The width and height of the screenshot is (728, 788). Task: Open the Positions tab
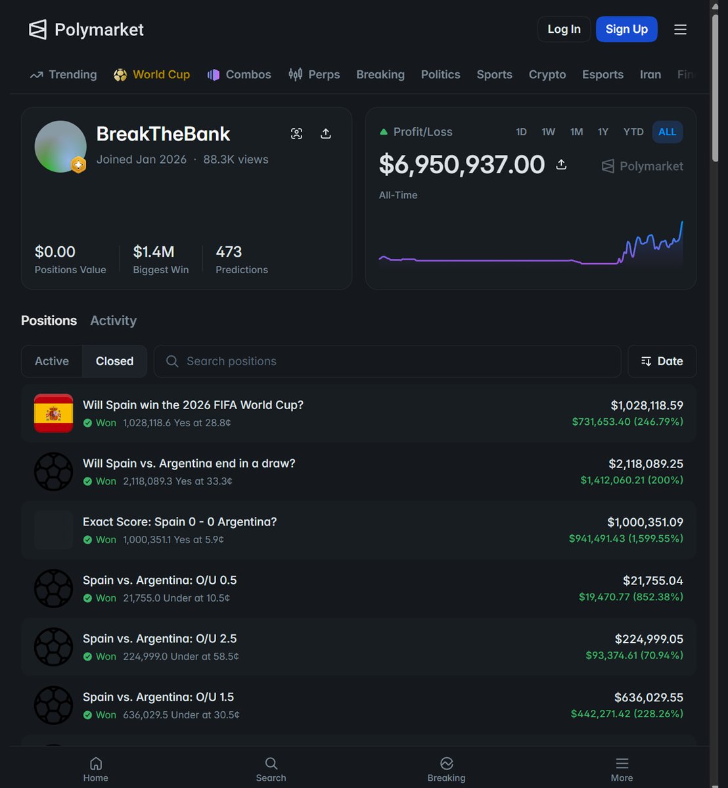pos(49,320)
